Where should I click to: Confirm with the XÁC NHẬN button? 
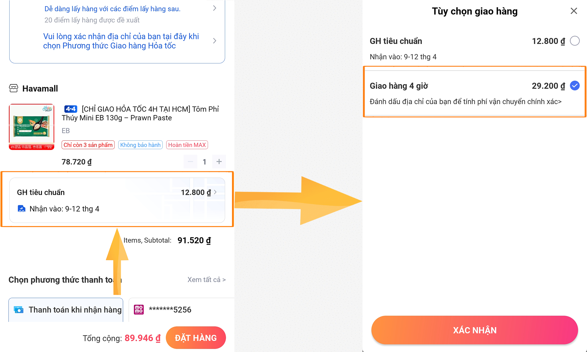(475, 330)
